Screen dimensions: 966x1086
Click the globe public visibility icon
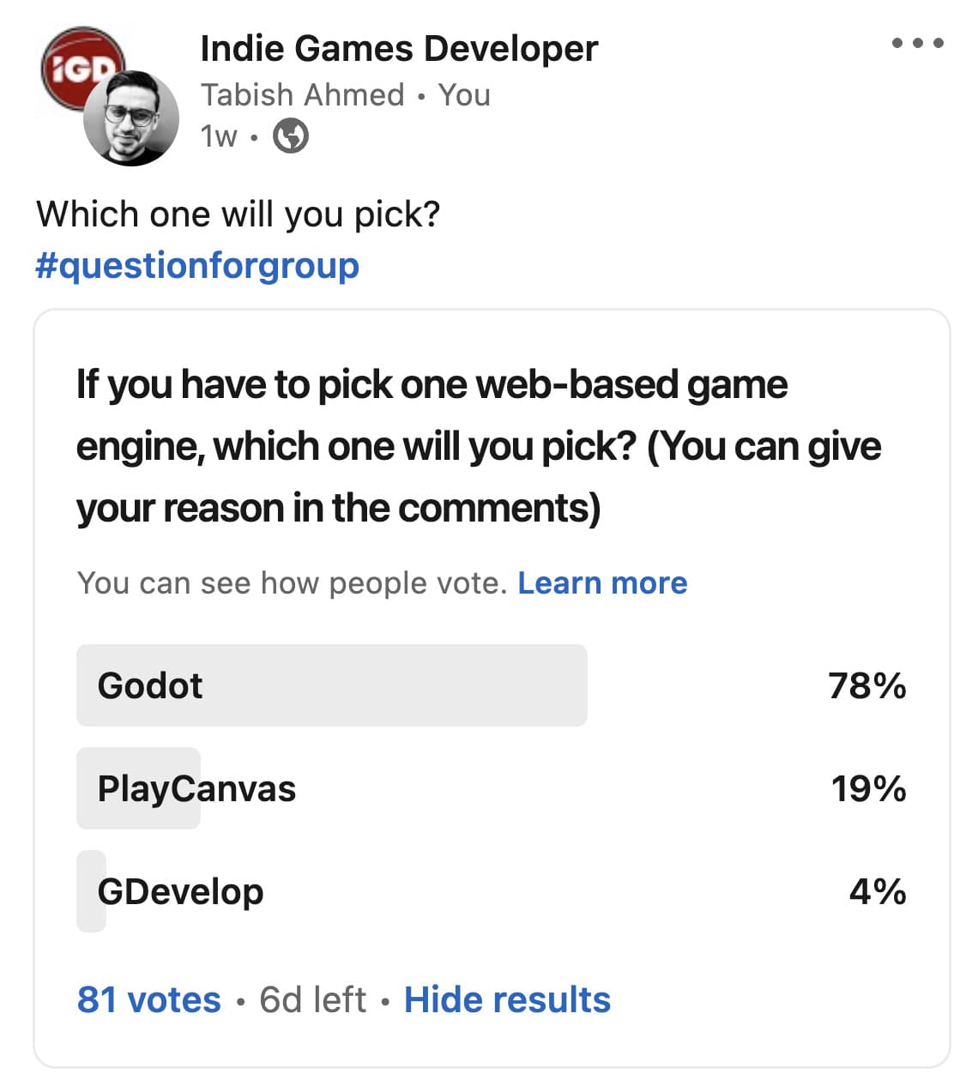(x=291, y=136)
